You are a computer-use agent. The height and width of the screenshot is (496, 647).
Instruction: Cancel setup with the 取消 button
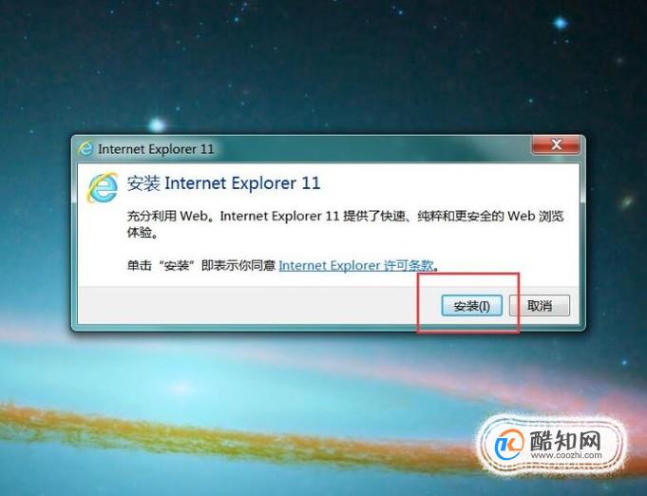point(540,306)
